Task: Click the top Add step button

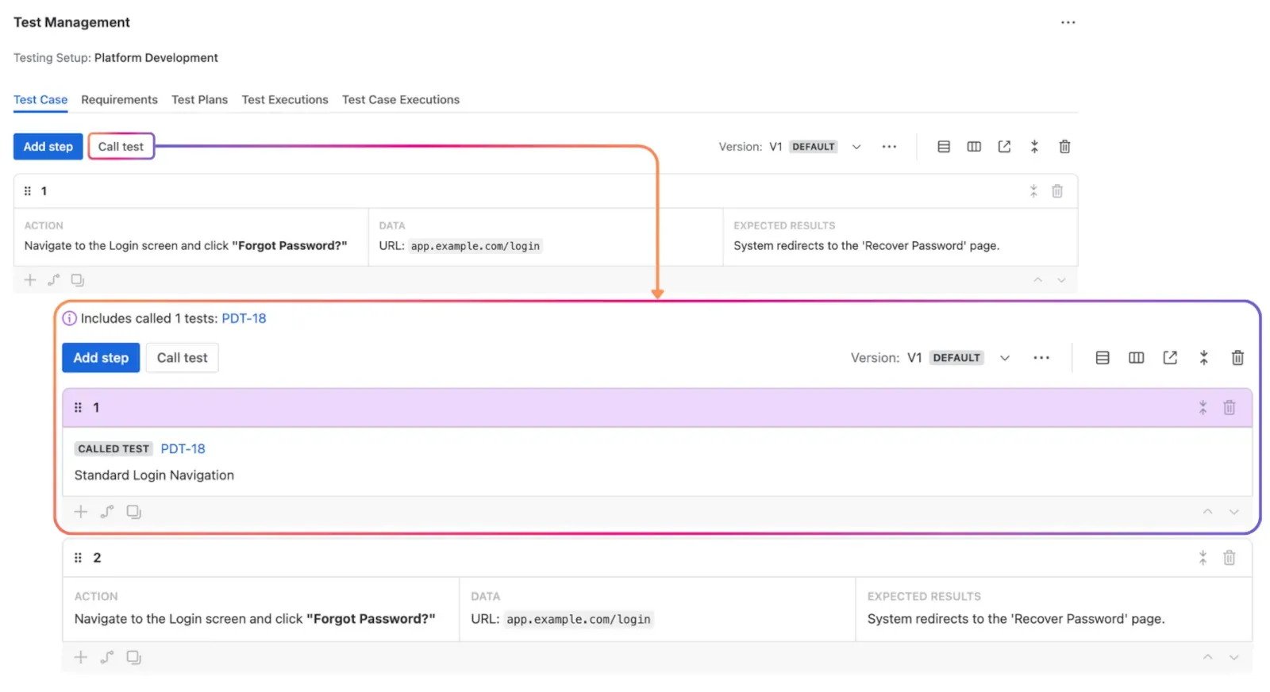Action: (x=48, y=147)
